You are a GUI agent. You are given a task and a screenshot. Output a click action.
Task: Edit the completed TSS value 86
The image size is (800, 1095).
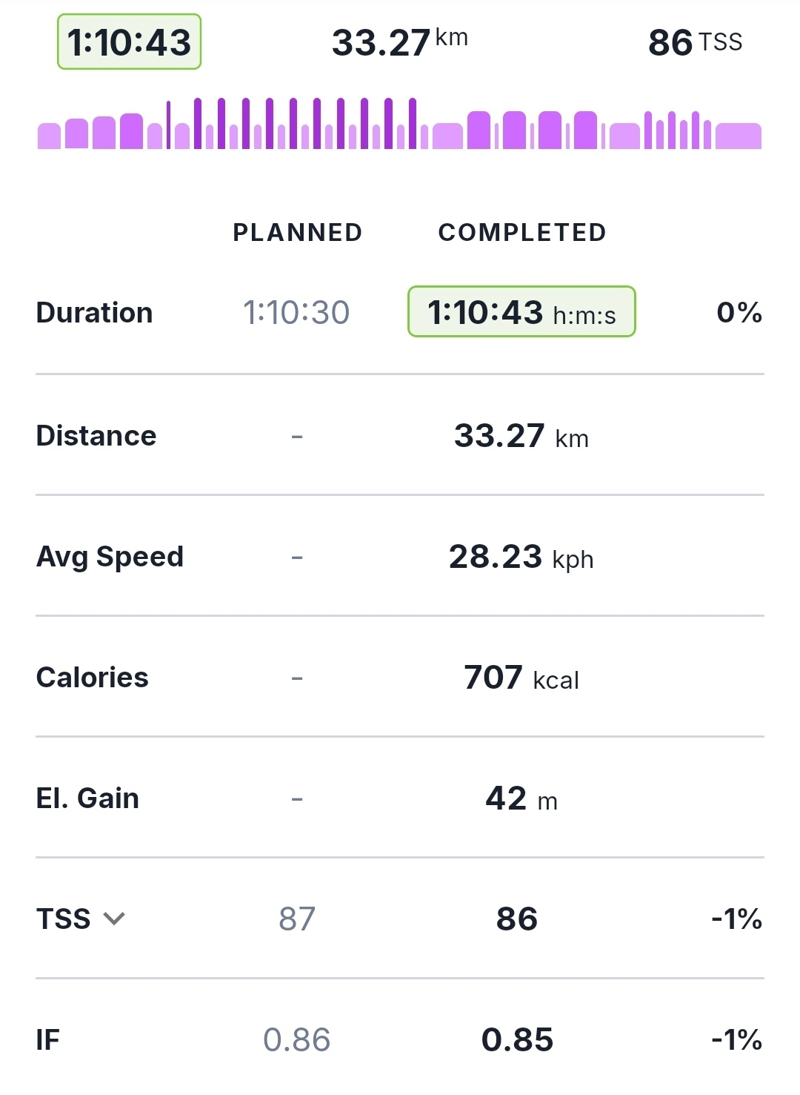pyautogui.click(x=517, y=919)
